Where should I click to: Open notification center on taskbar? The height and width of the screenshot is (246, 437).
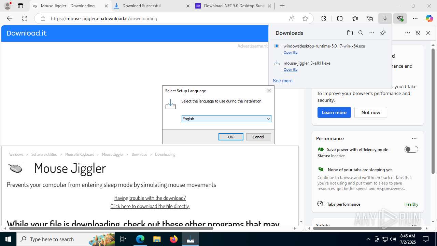(426, 239)
